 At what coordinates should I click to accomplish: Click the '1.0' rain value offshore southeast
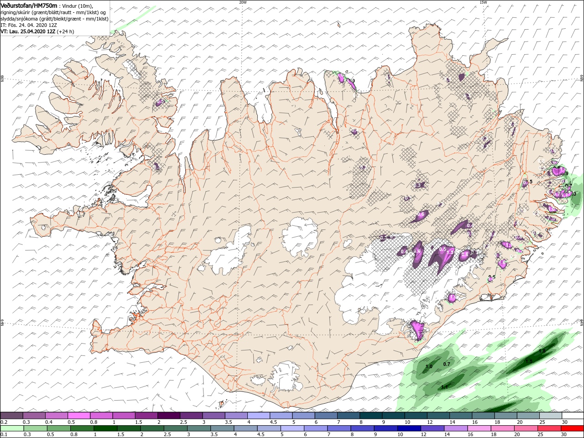(x=429, y=366)
